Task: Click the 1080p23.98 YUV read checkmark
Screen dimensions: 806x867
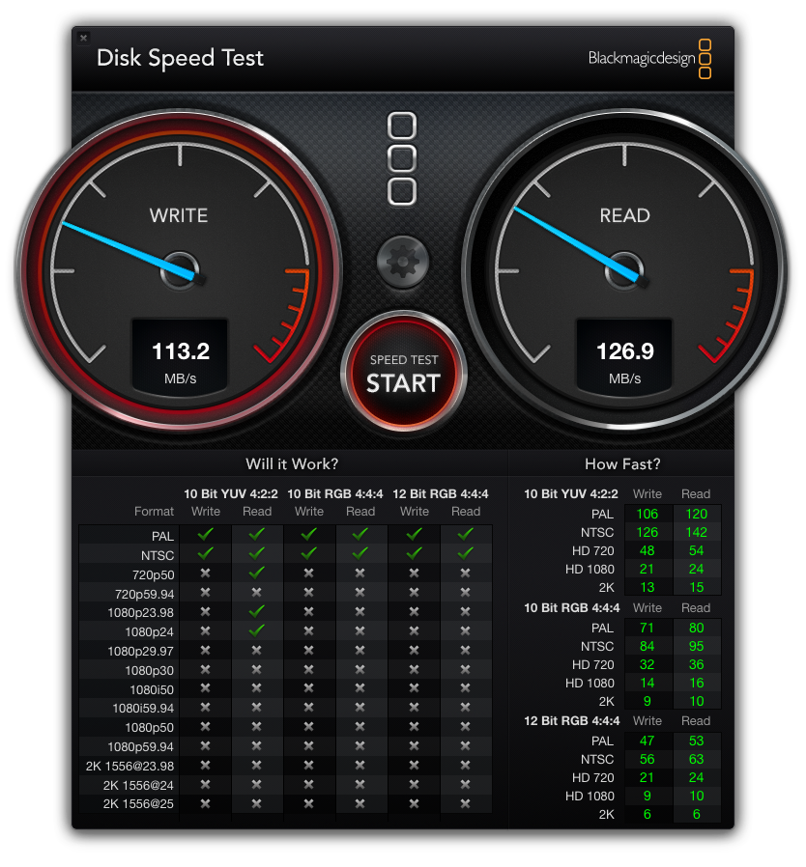Action: (x=256, y=611)
